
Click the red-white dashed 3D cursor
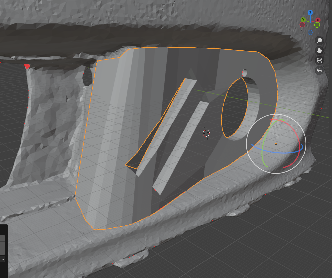[x=206, y=133]
